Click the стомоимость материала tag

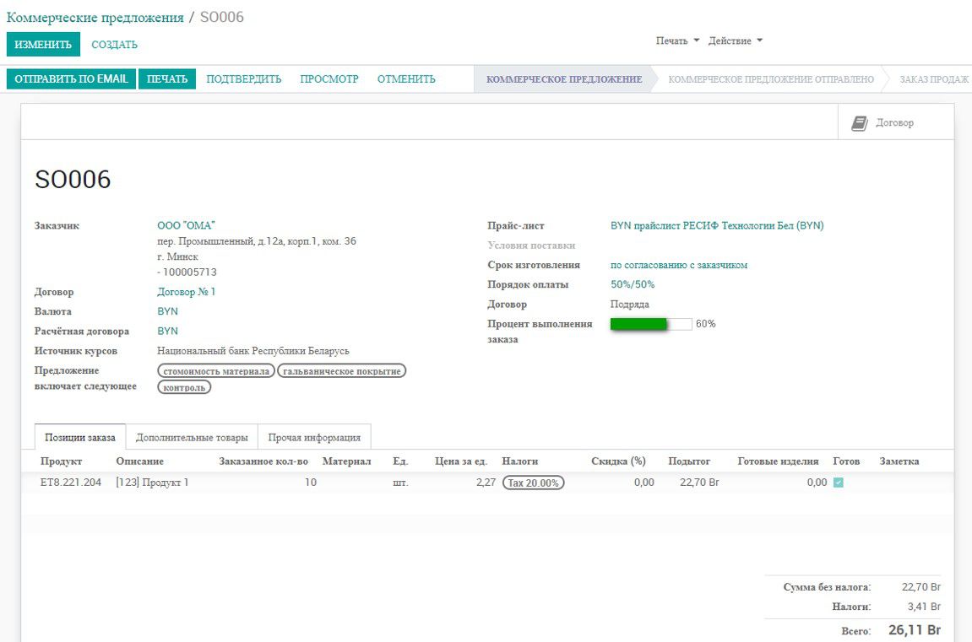pyautogui.click(x=217, y=370)
